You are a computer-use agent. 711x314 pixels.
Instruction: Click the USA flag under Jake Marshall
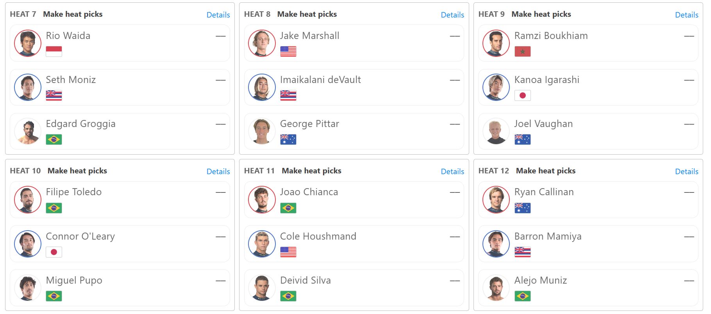click(288, 51)
